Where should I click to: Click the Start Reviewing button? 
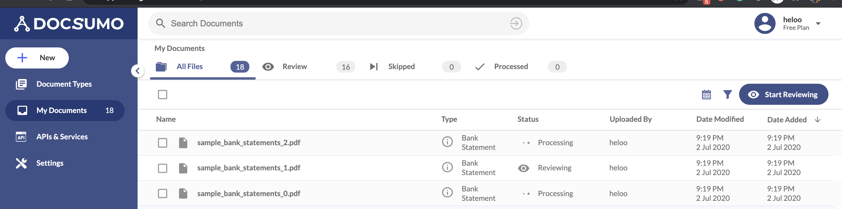point(783,95)
